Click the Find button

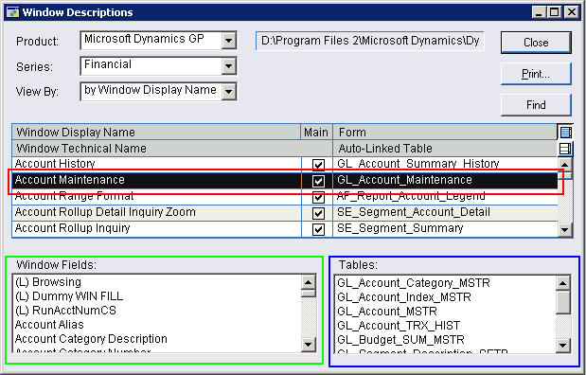point(536,105)
